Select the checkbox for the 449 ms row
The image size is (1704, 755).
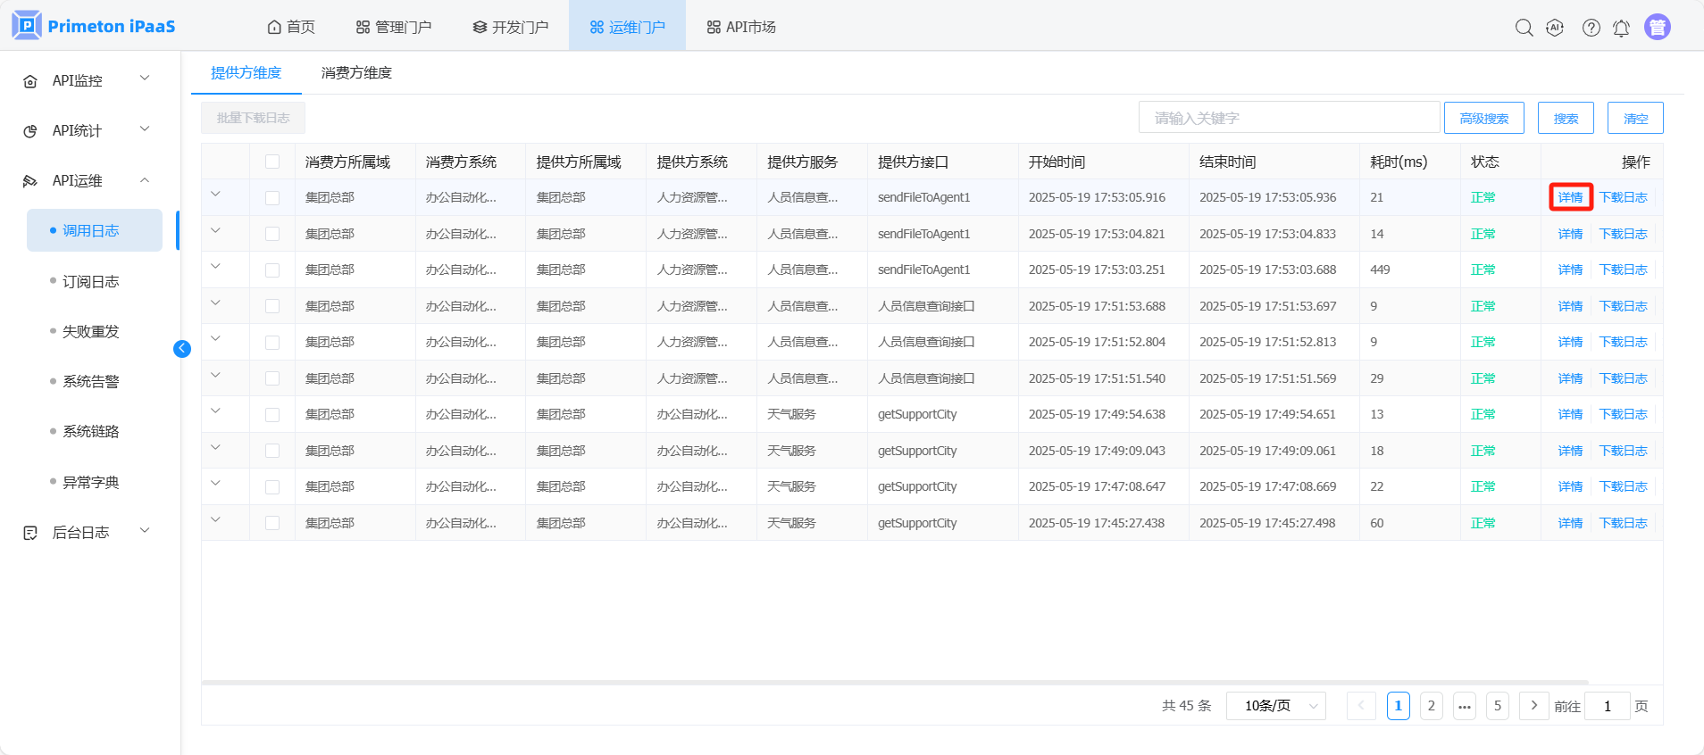tap(272, 270)
